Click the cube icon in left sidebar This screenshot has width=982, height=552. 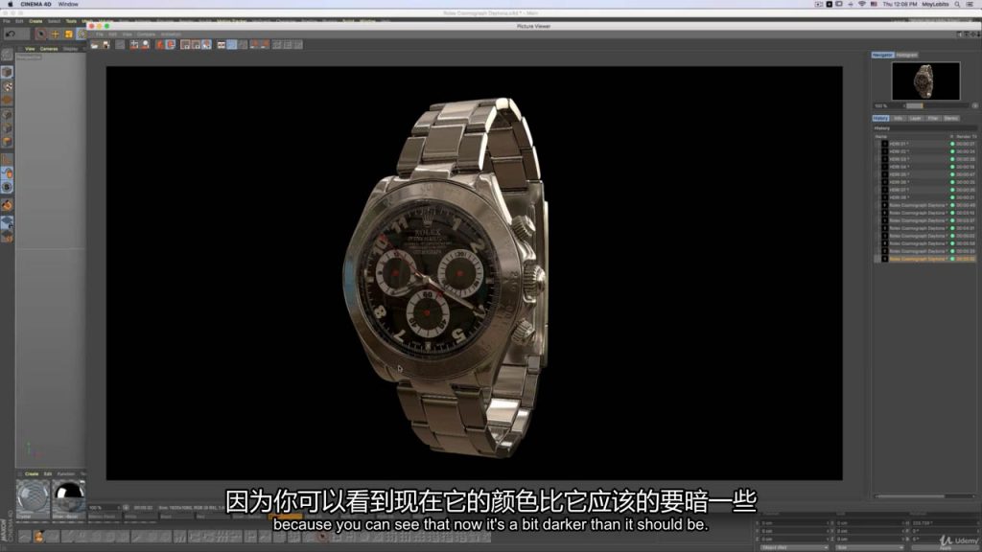click(x=7, y=71)
